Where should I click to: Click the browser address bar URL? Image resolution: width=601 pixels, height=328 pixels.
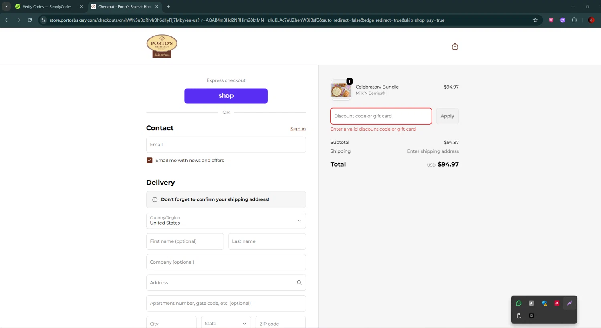247,20
